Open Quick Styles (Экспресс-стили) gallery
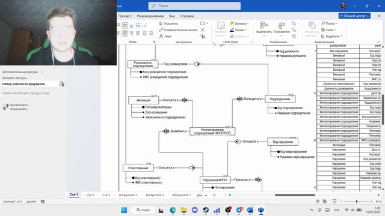 tap(221, 29)
